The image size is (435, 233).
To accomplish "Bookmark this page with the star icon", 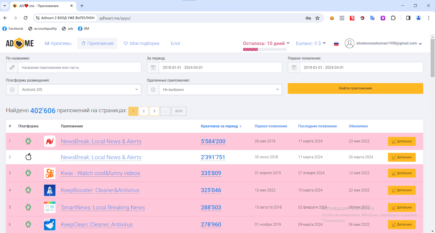I will click(x=317, y=18).
